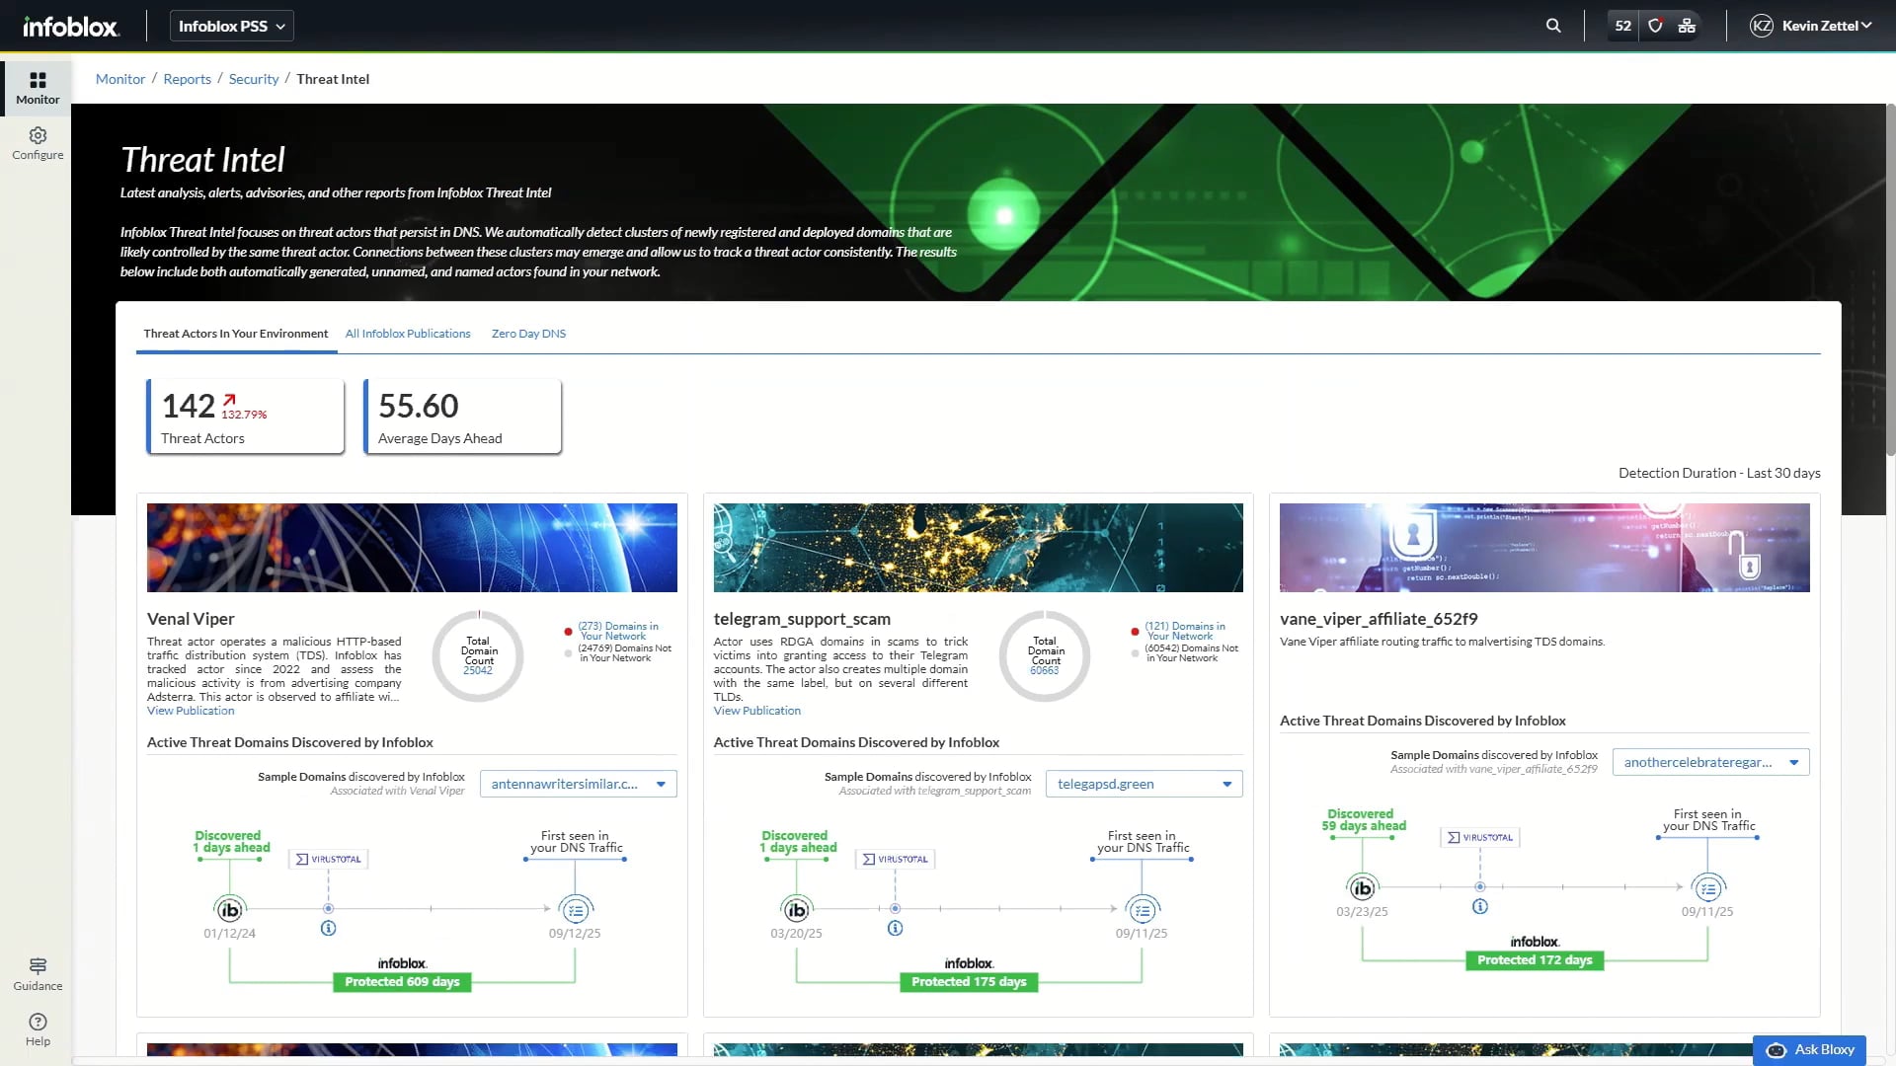Click the network topology icon in the header
This screenshot has height=1066, width=1896.
point(1687,25)
